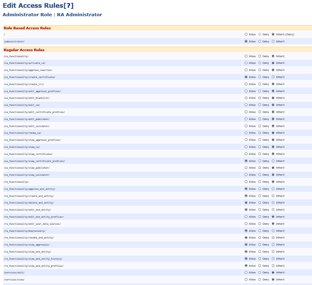Deny /ca_functionality/edit_ca/ rule
The height and width of the screenshot is (285, 312).
pyautogui.click(x=260, y=105)
